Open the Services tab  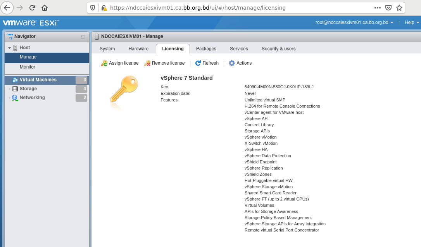[239, 49]
